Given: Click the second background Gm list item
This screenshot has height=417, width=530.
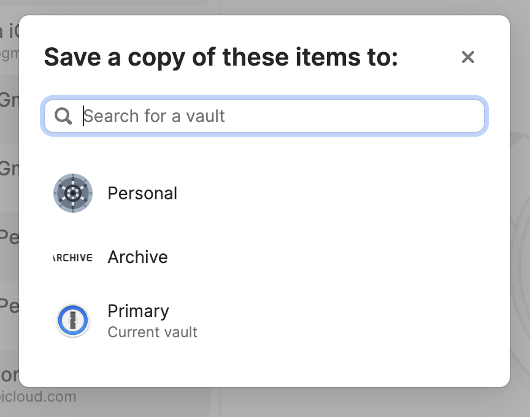Looking at the screenshot, I should [9, 169].
